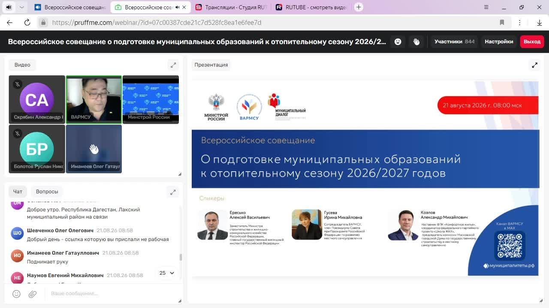Click the QR code on the slide
This screenshot has width=549, height=308.
click(510, 246)
